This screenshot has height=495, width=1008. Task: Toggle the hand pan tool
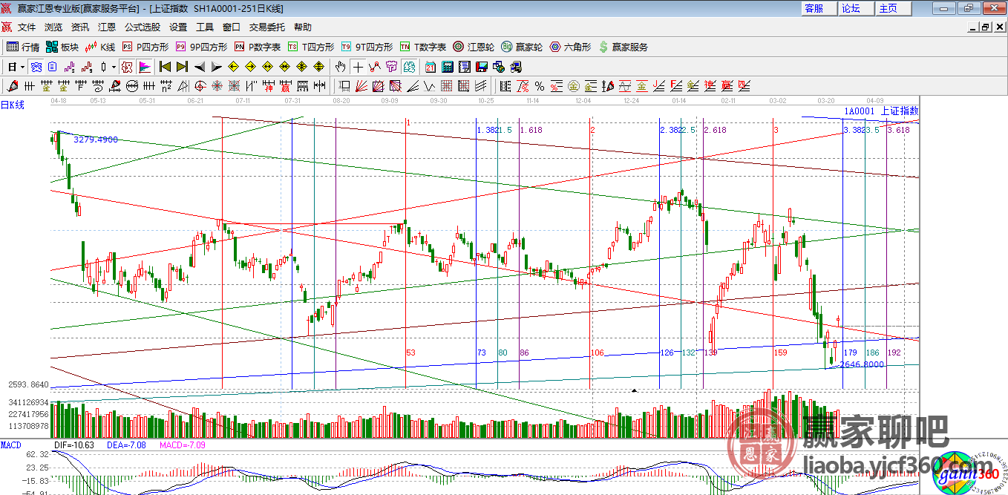click(340, 67)
